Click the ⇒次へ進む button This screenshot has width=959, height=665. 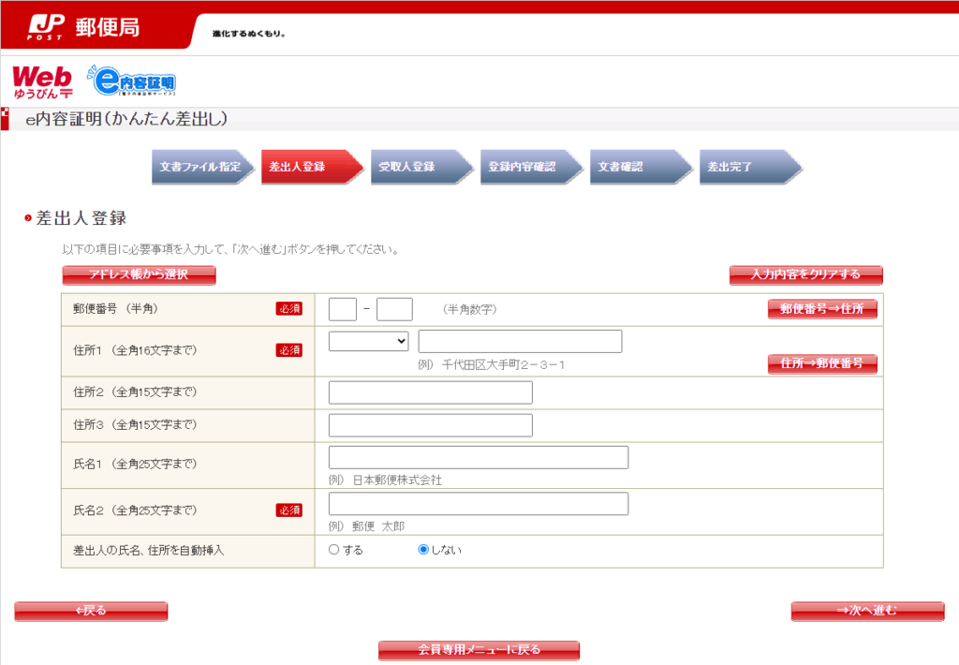pyautogui.click(x=867, y=611)
